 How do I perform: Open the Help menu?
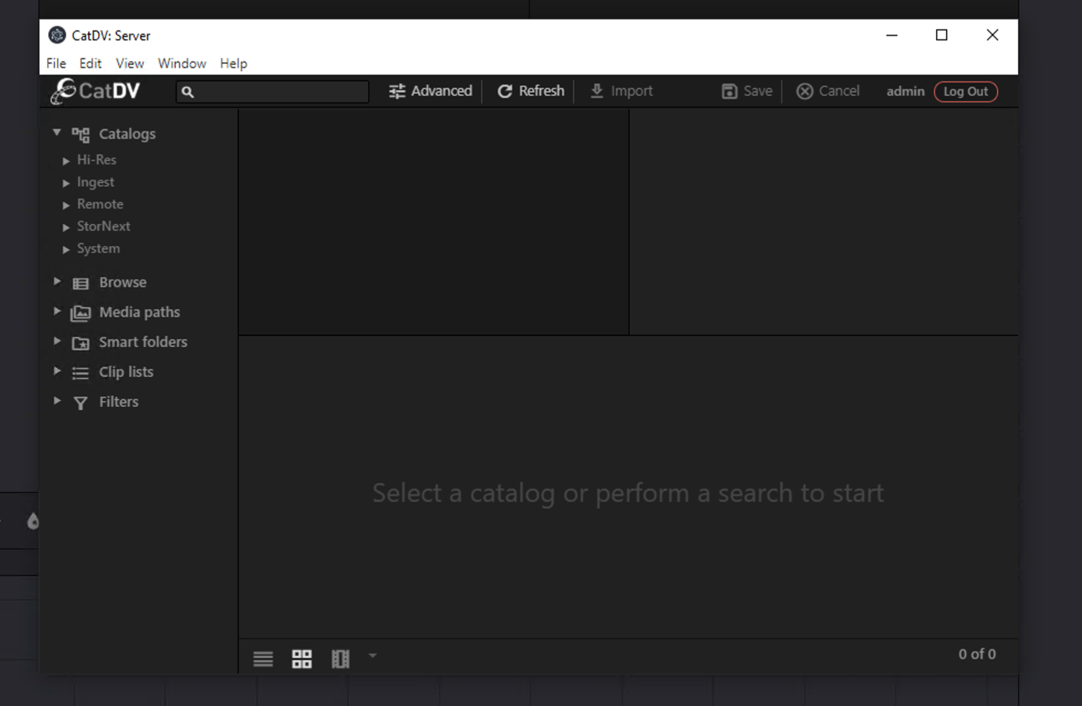(x=233, y=63)
